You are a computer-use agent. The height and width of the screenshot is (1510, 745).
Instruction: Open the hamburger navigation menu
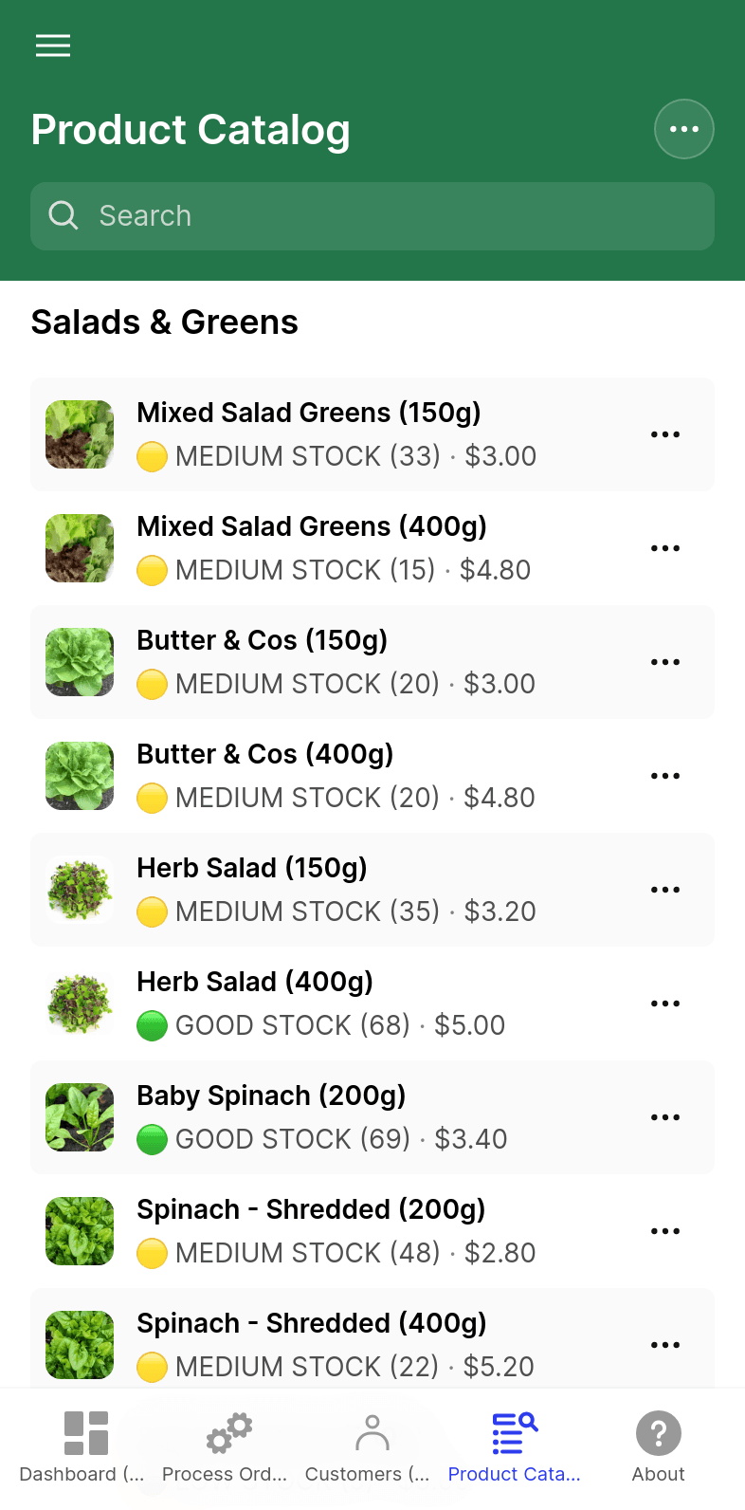tap(53, 46)
